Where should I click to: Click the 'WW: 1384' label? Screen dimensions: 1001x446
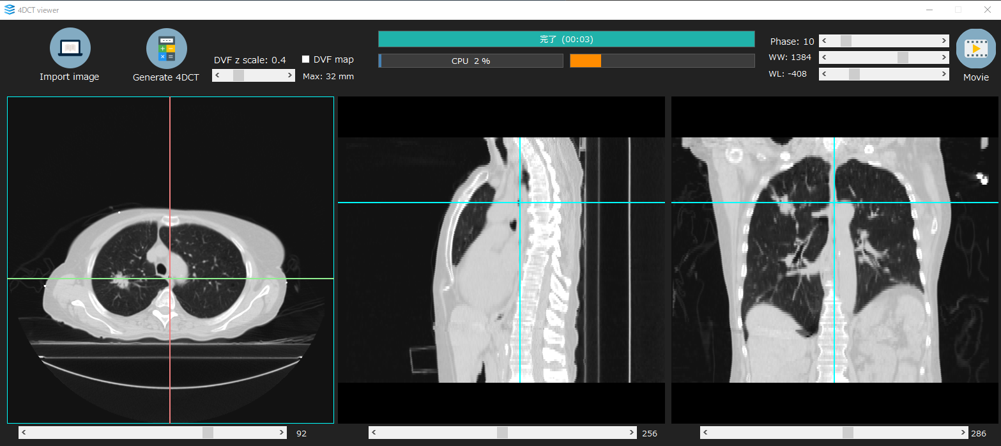(x=790, y=58)
